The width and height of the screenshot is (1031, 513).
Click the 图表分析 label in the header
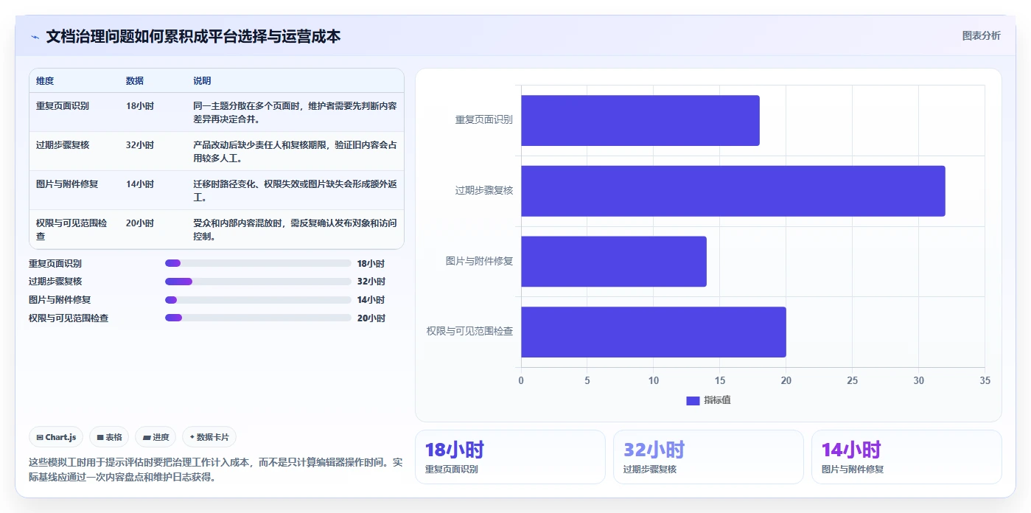[981, 36]
